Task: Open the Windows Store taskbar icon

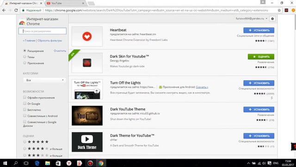Action: [58, 163]
